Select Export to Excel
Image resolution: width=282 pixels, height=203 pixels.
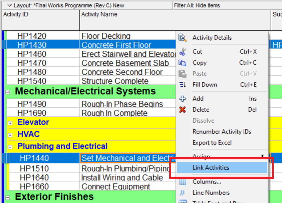coord(222,143)
